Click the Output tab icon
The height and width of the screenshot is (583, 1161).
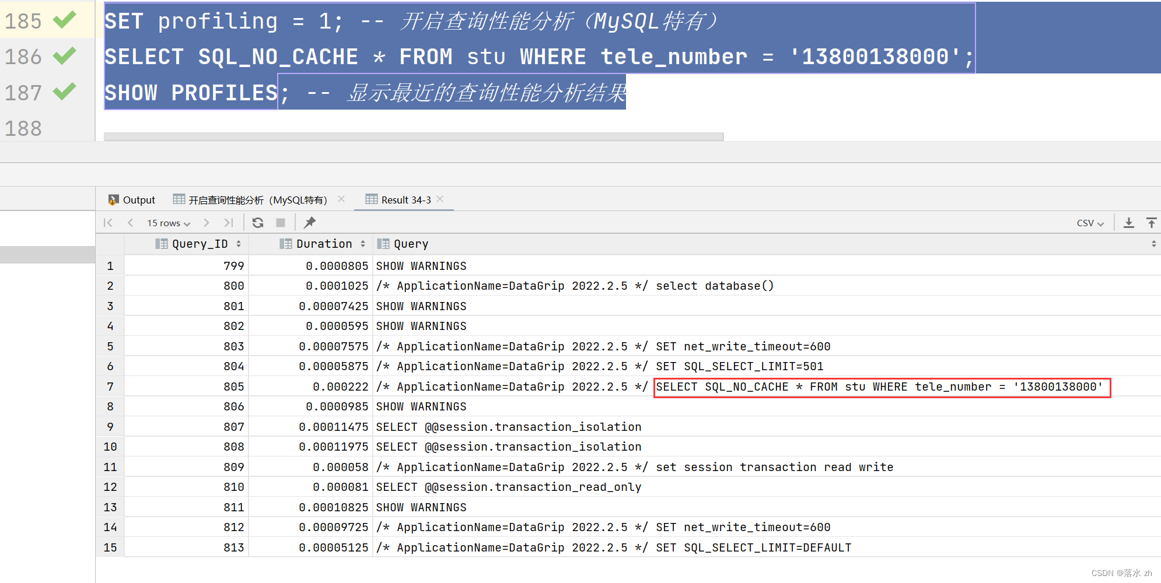pyautogui.click(x=113, y=200)
